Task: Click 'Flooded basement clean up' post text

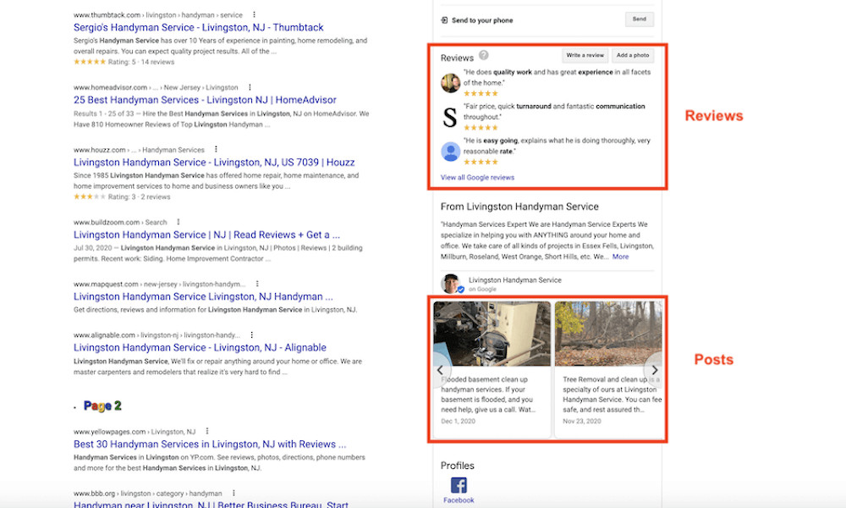Action: pyautogui.click(x=488, y=395)
